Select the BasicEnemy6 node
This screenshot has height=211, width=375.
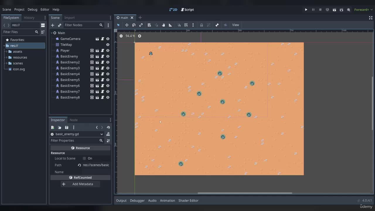(x=70, y=86)
